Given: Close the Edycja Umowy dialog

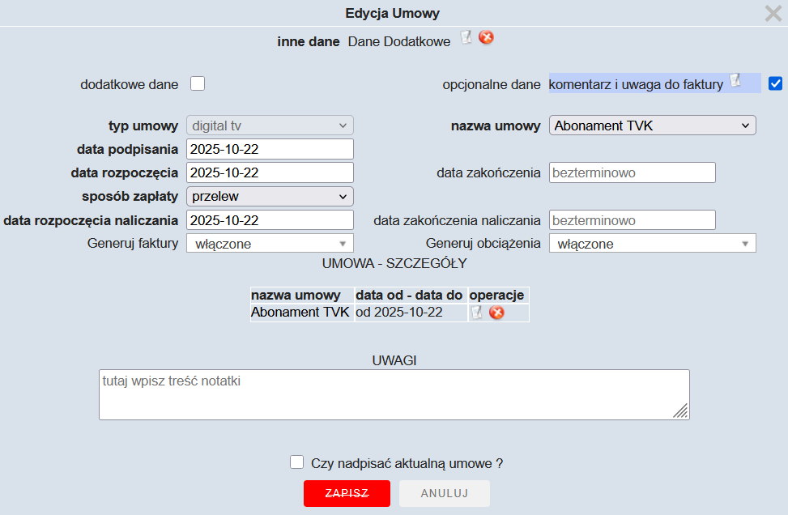Looking at the screenshot, I should [x=773, y=13].
